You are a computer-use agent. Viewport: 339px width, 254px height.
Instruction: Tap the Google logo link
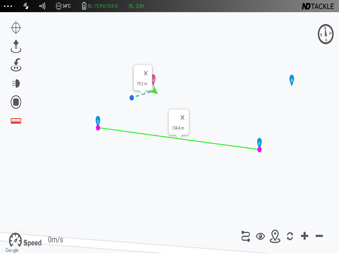pos(12,250)
